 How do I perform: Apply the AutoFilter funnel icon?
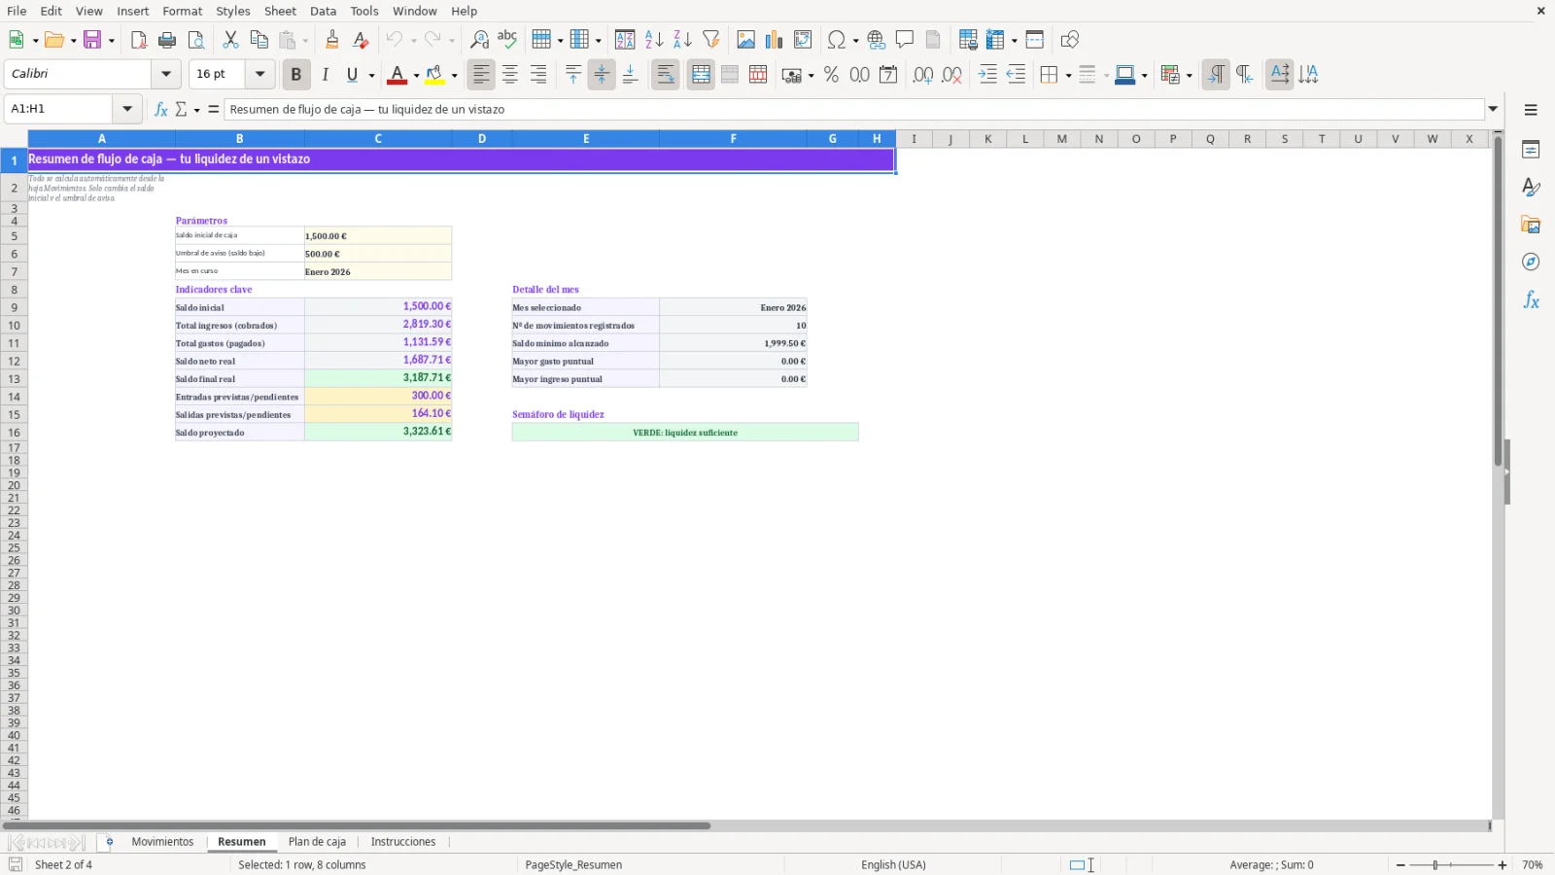point(711,40)
